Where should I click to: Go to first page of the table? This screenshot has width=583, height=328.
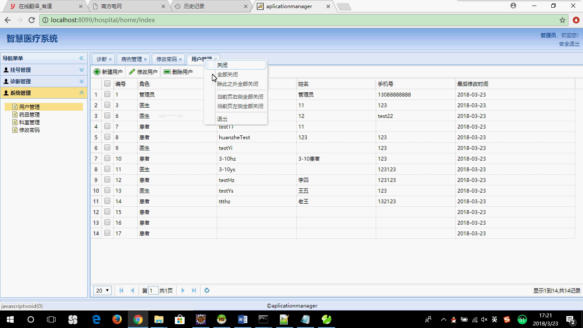(121, 290)
